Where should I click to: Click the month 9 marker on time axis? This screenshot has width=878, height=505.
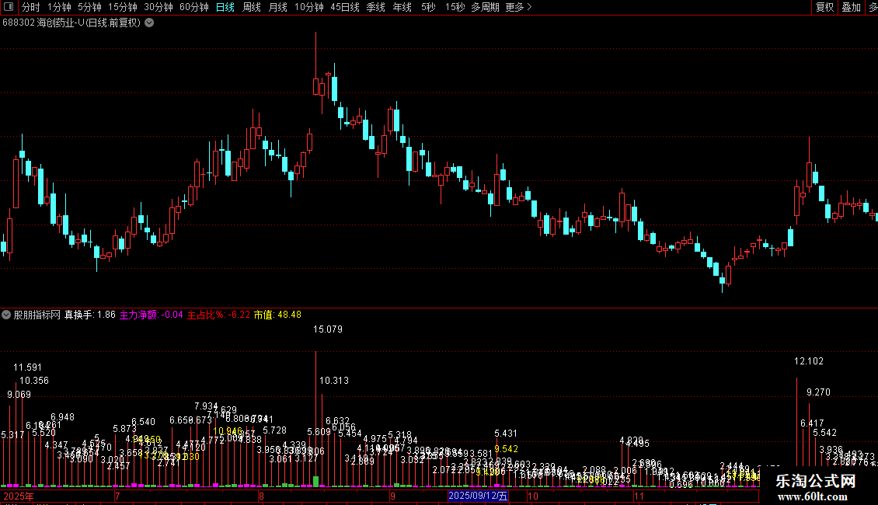(x=392, y=496)
